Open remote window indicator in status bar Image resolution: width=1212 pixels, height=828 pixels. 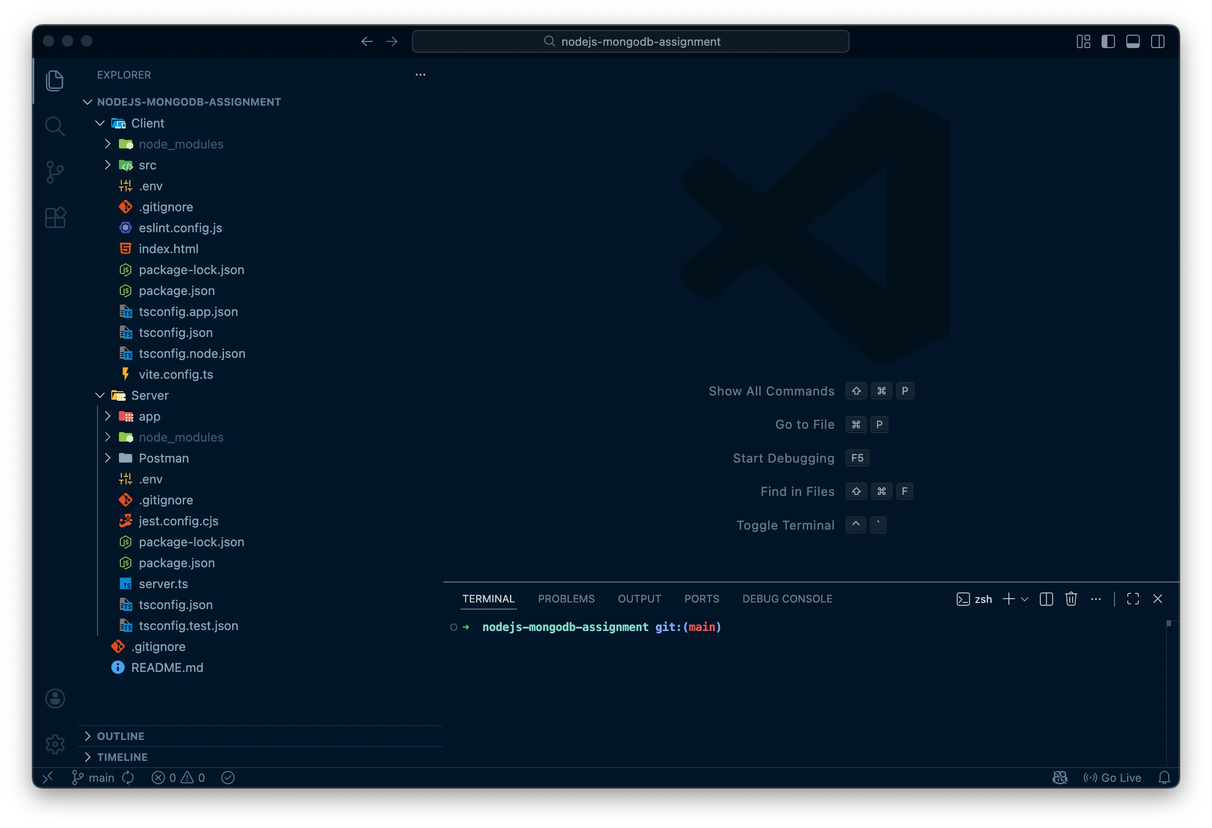coord(48,778)
